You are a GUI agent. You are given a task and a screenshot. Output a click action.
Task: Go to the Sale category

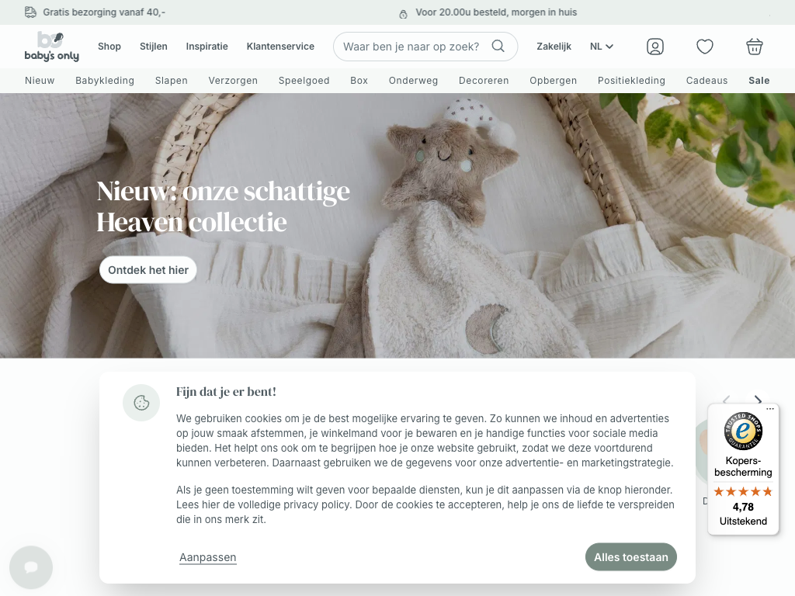pos(759,81)
